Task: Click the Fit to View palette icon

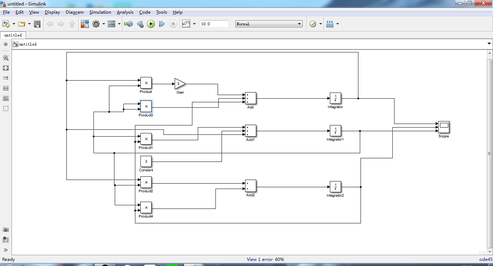Action: click(6, 68)
